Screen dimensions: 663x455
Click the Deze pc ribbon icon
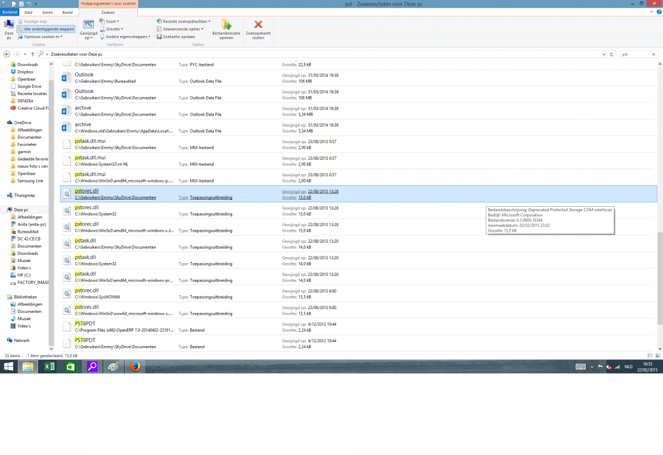[x=9, y=29]
